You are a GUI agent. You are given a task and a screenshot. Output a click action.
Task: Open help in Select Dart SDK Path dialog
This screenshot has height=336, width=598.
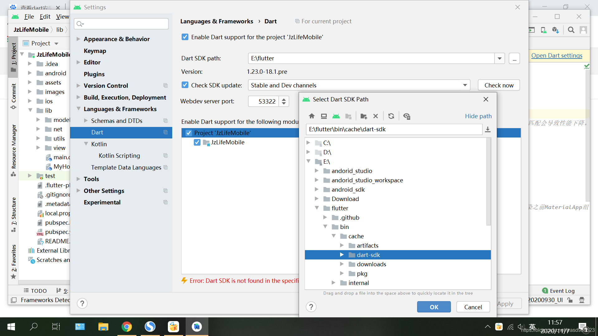(311, 307)
